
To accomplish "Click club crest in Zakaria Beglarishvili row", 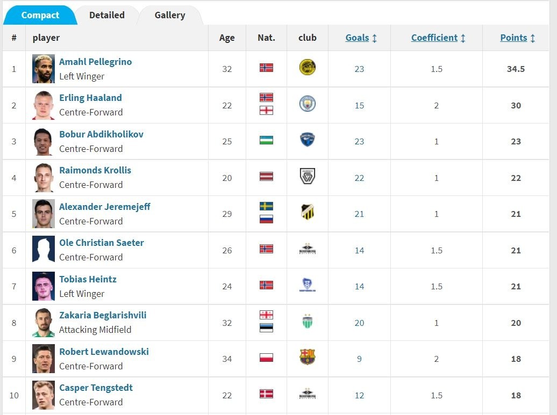I will pos(307,322).
